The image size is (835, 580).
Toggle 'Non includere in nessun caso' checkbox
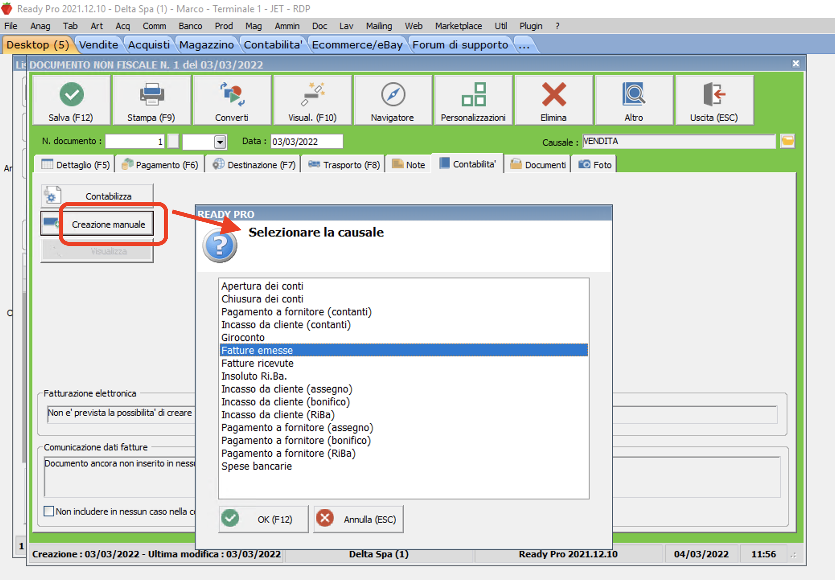[49, 511]
